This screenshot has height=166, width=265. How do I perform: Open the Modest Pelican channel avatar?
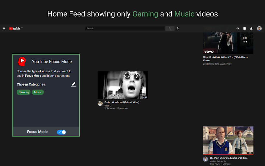coord(205,159)
